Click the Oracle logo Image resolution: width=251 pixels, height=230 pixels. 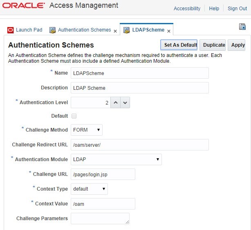tap(23, 5)
